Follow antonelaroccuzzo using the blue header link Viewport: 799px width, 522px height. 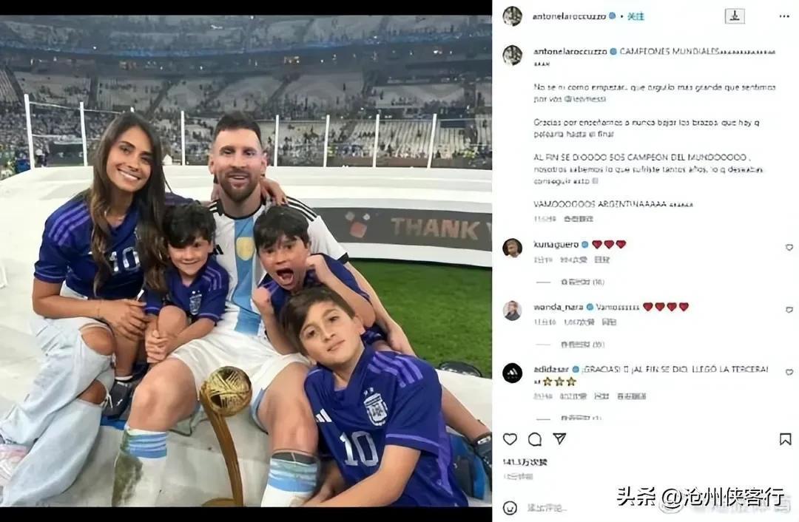coord(636,16)
